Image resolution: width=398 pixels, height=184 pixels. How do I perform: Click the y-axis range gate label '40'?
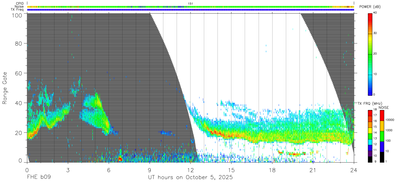(19, 103)
